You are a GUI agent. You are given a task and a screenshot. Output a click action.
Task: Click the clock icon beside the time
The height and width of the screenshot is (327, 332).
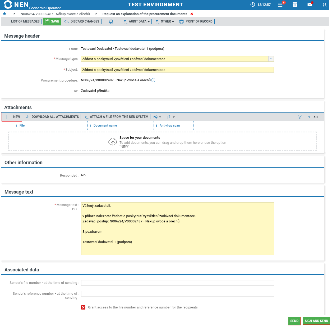253,5
